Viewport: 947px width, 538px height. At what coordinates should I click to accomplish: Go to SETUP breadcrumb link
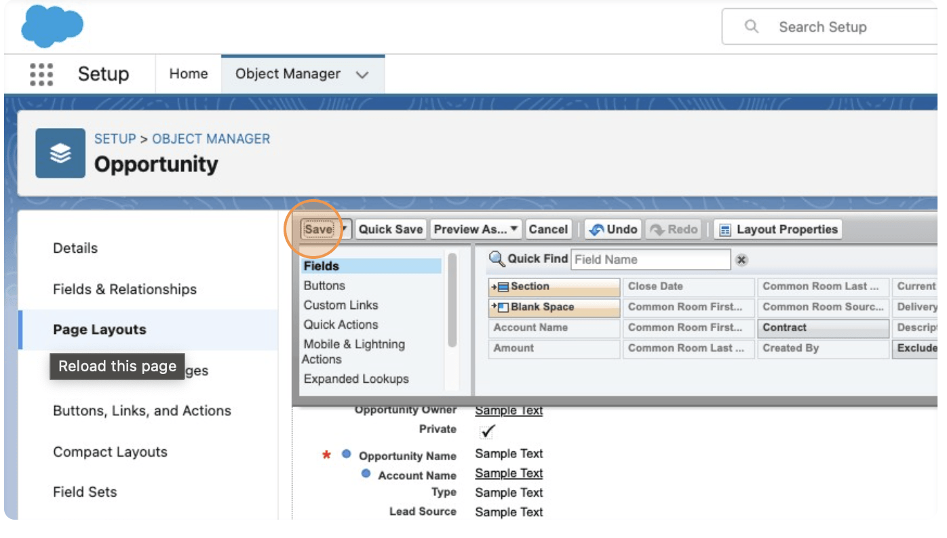tap(115, 139)
